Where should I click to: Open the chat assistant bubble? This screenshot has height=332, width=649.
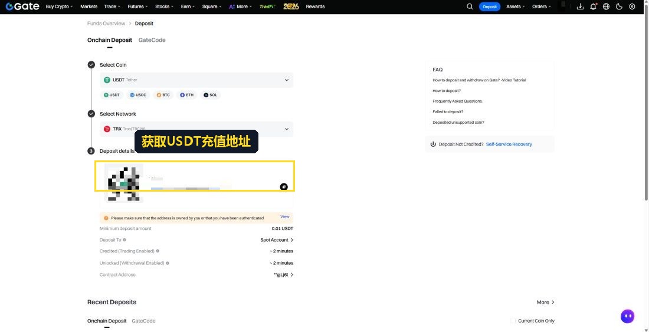[x=628, y=316]
